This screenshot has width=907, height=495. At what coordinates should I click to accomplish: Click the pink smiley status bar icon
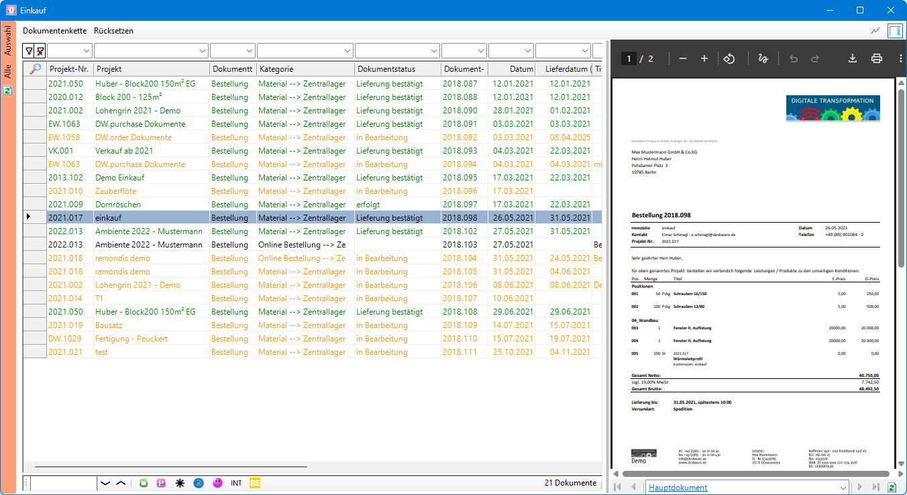tap(217, 483)
